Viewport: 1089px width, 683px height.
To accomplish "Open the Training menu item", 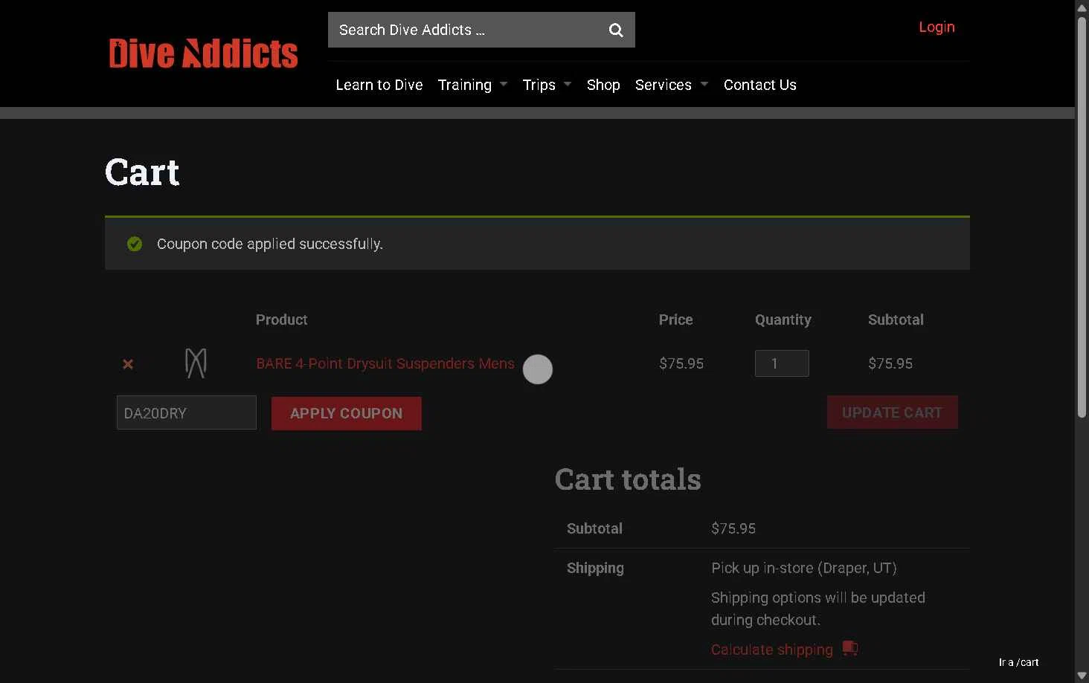I will coord(465,85).
